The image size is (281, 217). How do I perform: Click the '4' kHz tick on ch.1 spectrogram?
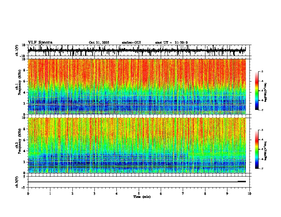25,93
